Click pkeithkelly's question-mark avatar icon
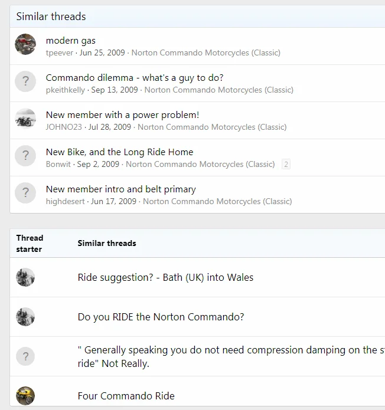The width and height of the screenshot is (385, 410). pyautogui.click(x=25, y=82)
